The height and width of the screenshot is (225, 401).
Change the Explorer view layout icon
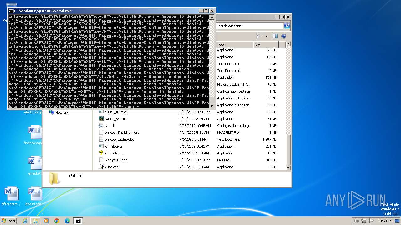(259, 36)
